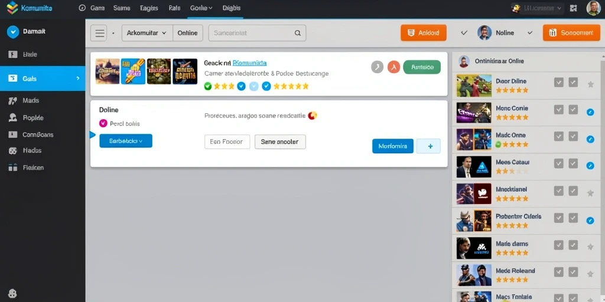This screenshot has height=302, width=605.
Task: Click the blue verified badge beside Meas Cataur
Action: (x=590, y=166)
